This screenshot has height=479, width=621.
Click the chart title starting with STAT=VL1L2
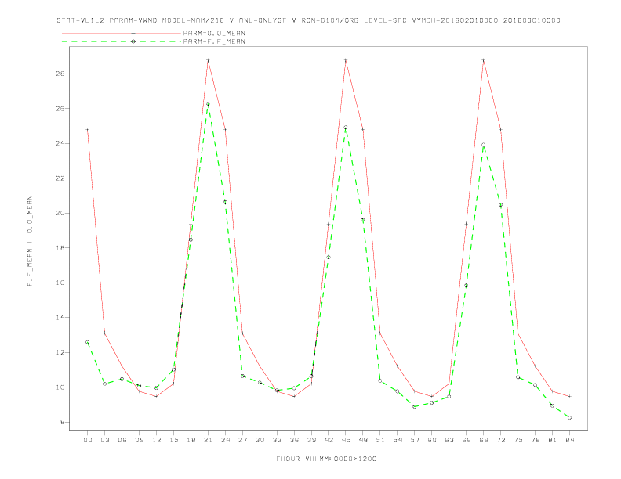[x=308, y=20]
